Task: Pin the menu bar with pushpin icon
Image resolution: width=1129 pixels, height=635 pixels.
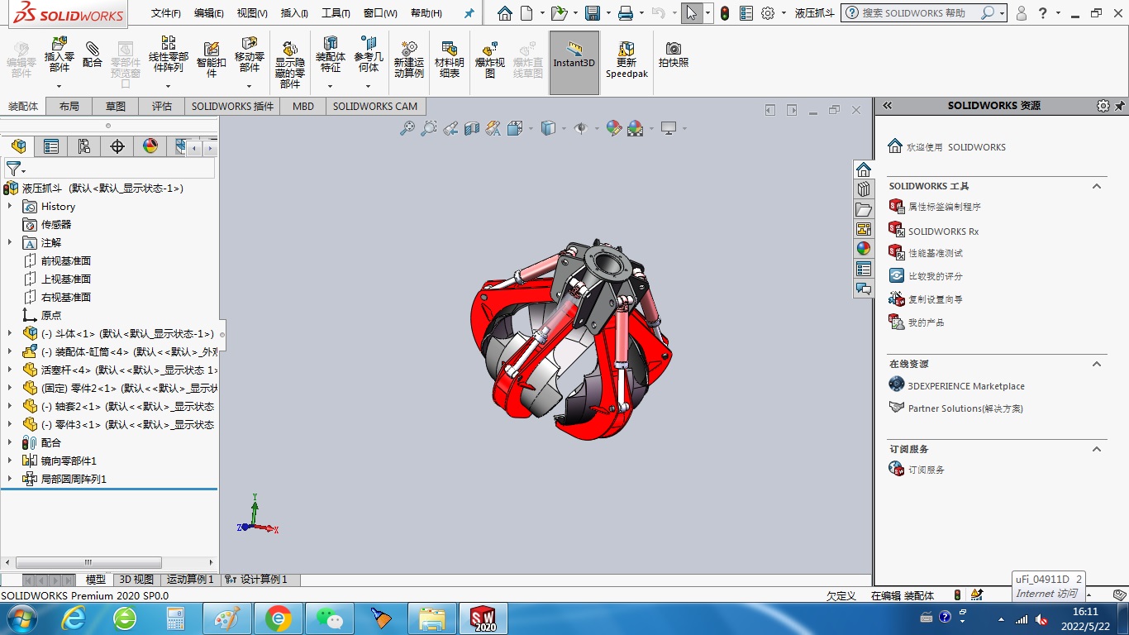Action: [x=469, y=13]
